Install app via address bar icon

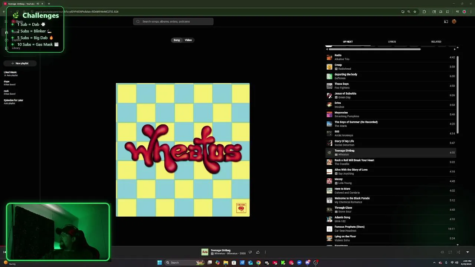403,11
